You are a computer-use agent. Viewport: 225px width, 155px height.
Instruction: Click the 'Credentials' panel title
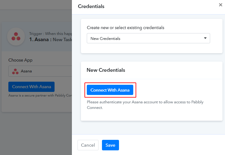click(x=91, y=6)
